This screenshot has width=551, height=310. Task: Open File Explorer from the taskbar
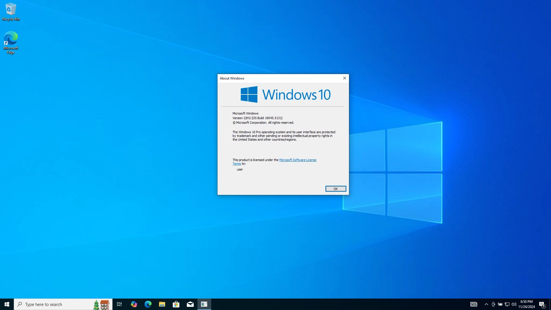coord(162,304)
